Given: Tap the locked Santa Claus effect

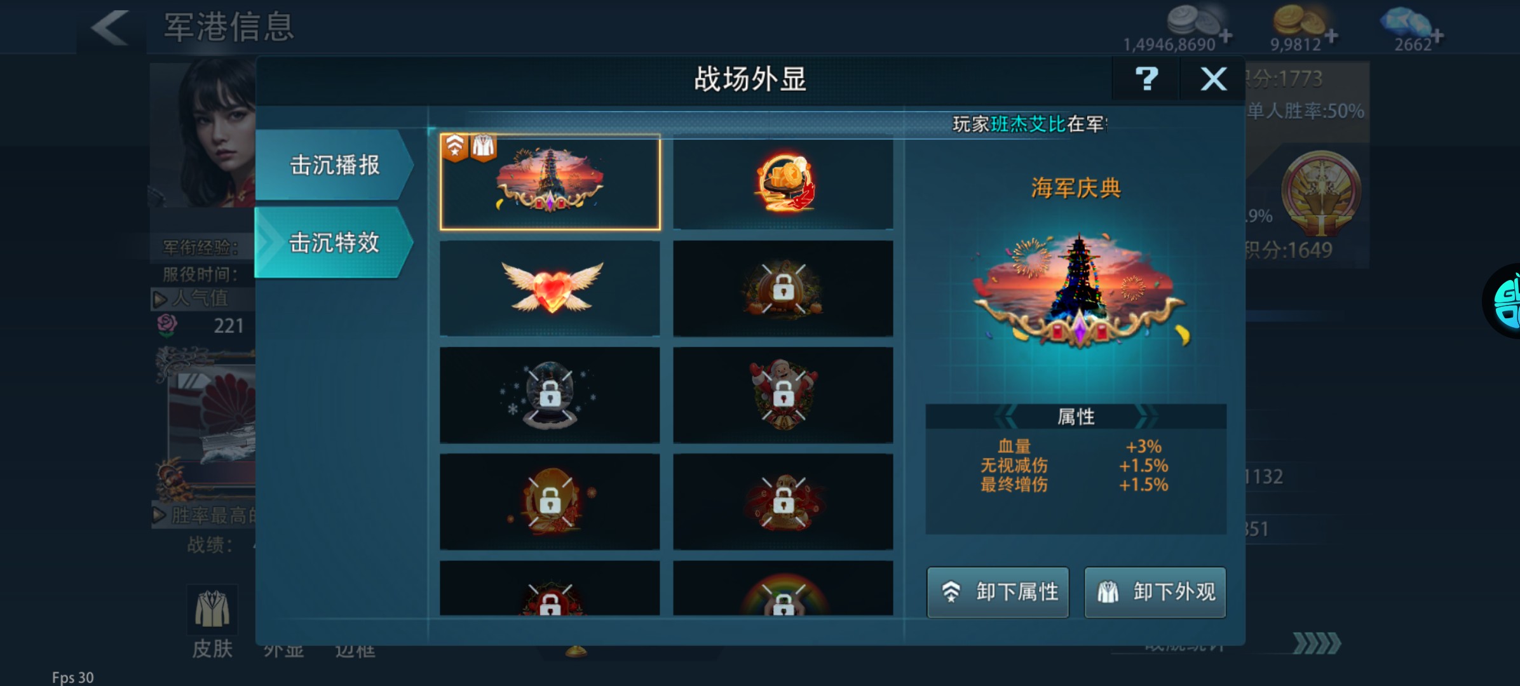Looking at the screenshot, I should pyautogui.click(x=783, y=395).
